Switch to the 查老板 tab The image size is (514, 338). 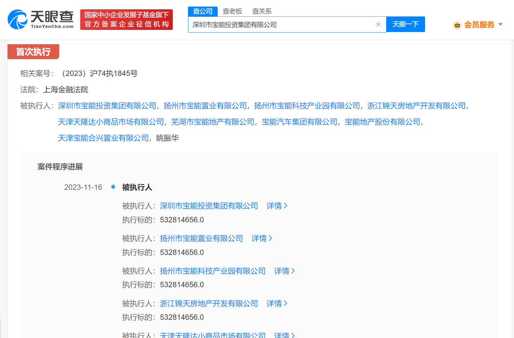[x=232, y=11]
